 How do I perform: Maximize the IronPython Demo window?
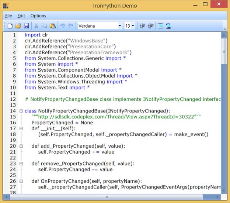point(205,4)
